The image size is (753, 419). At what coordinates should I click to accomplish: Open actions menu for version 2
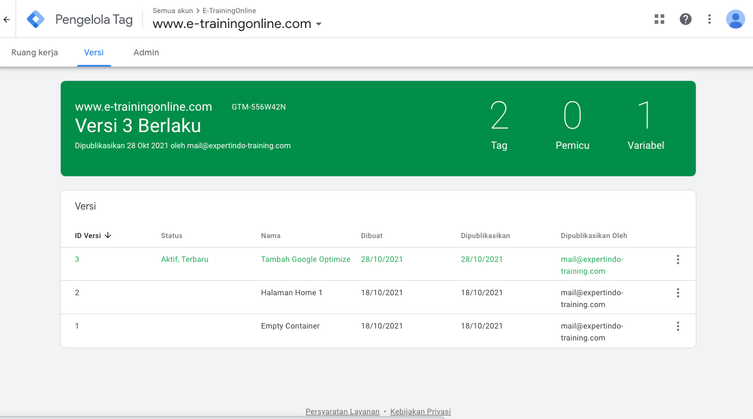coord(678,293)
